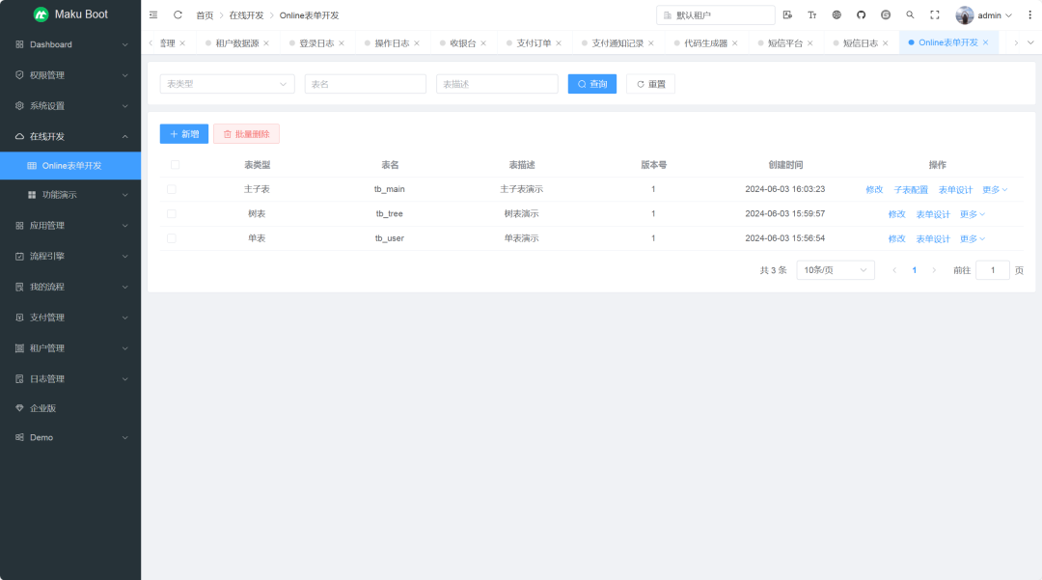This screenshot has width=1042, height=580.
Task: Expand the 权限管理 sidebar menu
Action: 70,74
